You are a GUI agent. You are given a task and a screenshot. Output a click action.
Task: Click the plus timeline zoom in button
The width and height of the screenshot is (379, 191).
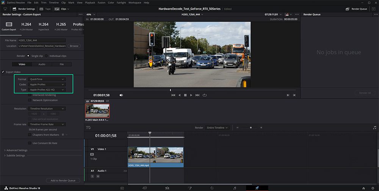coord(261,128)
